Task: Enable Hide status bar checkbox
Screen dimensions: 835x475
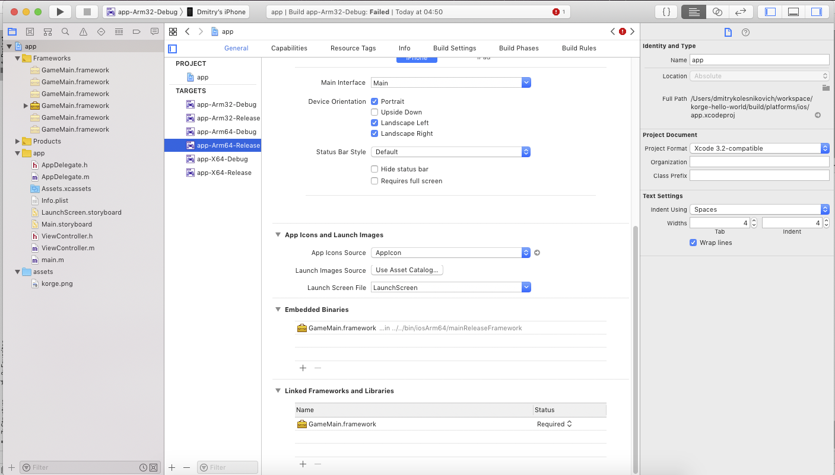Action: click(374, 169)
